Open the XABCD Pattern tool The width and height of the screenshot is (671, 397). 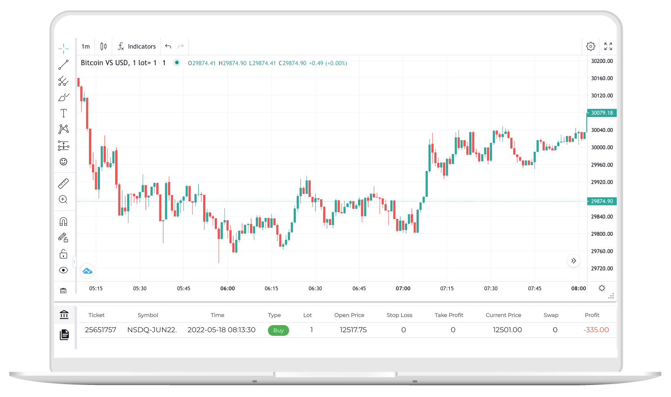pyautogui.click(x=63, y=129)
